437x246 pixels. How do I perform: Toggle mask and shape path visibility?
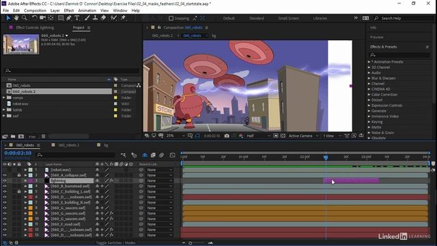tap(197, 136)
